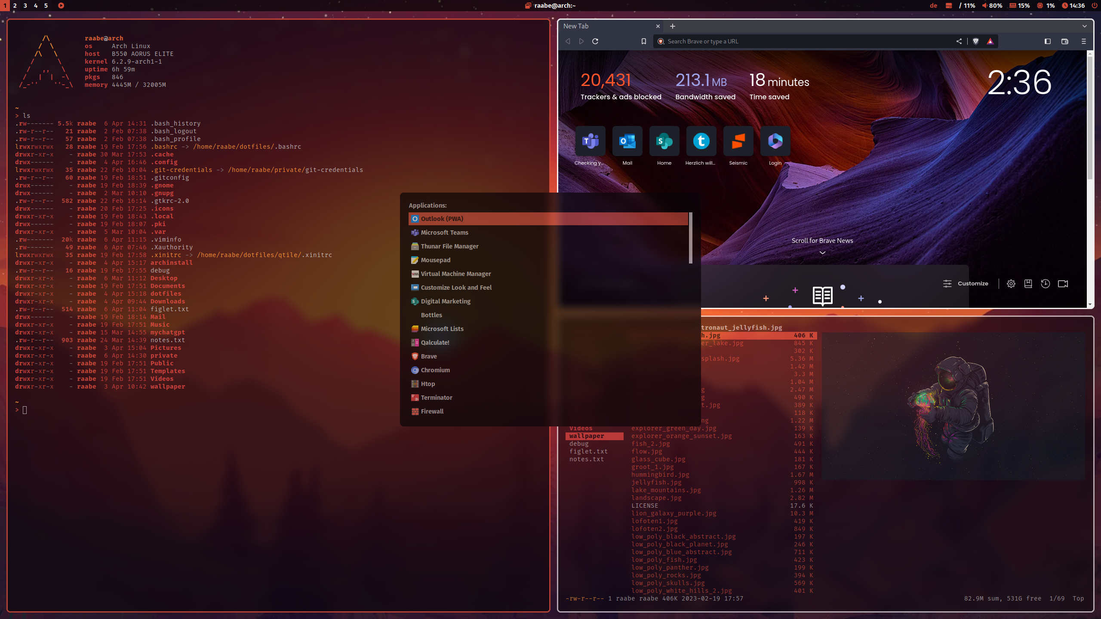Select Thunar File Manager in launcher
Screen dimensions: 1101x619
(449, 246)
